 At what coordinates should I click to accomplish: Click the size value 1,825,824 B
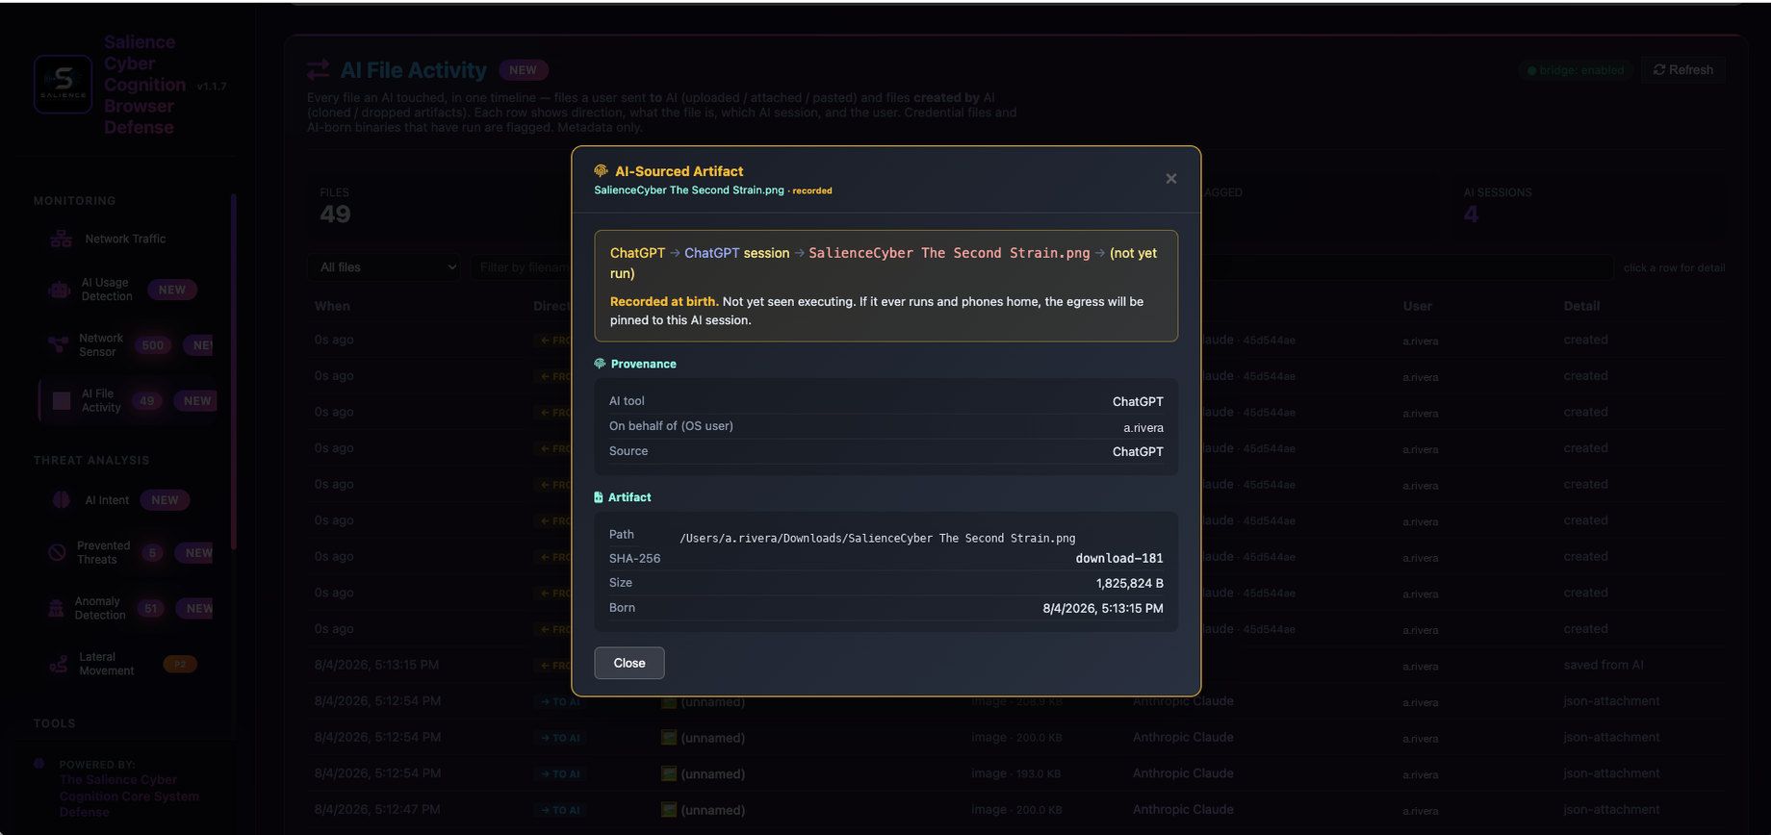pyautogui.click(x=1129, y=583)
